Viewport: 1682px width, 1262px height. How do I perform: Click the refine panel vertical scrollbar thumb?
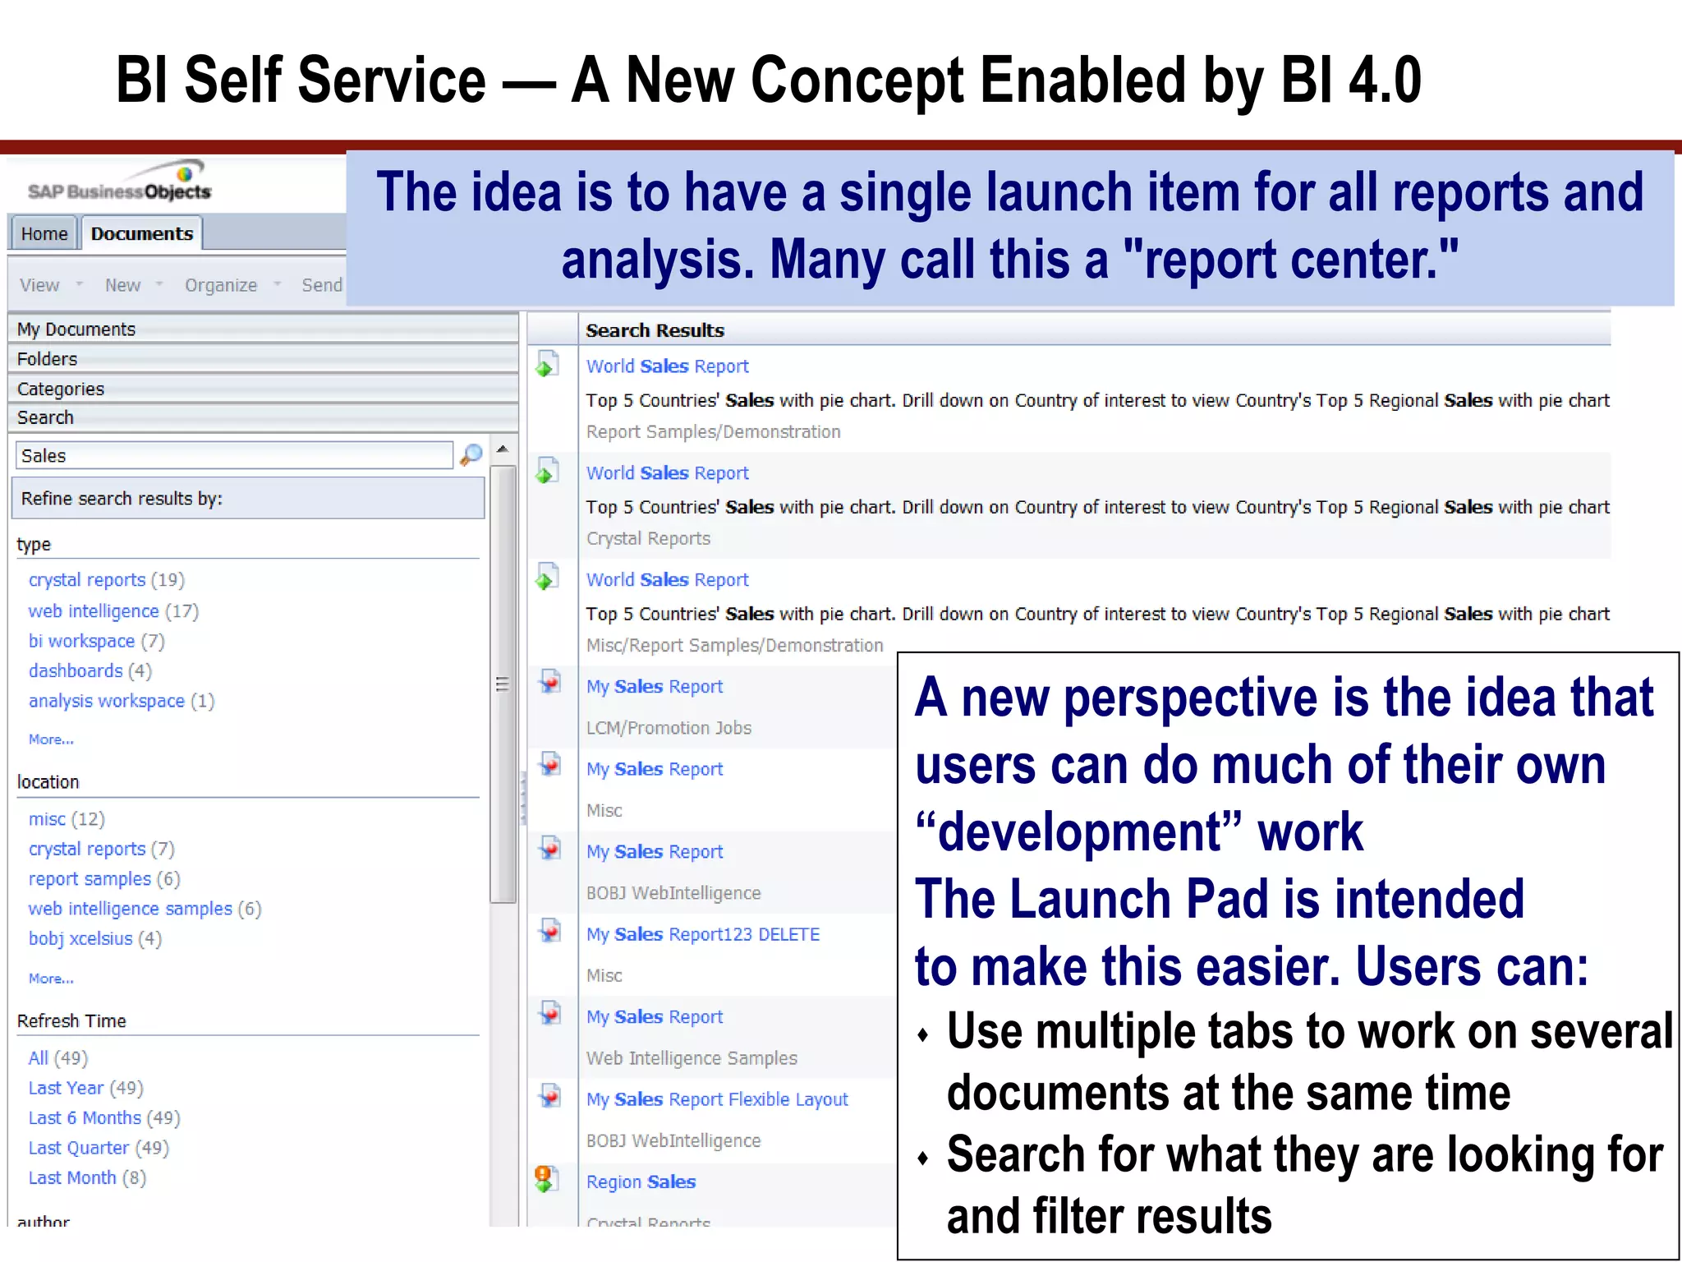(x=503, y=684)
